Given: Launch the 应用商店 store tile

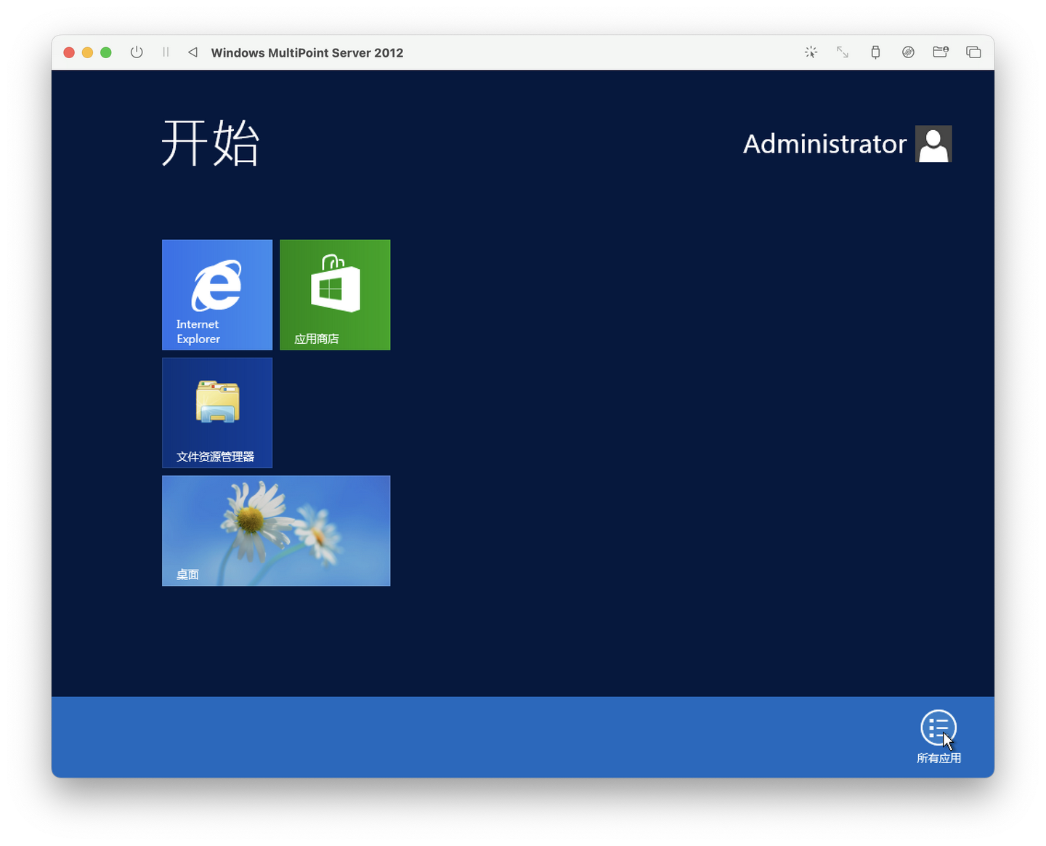Looking at the screenshot, I should (x=335, y=295).
